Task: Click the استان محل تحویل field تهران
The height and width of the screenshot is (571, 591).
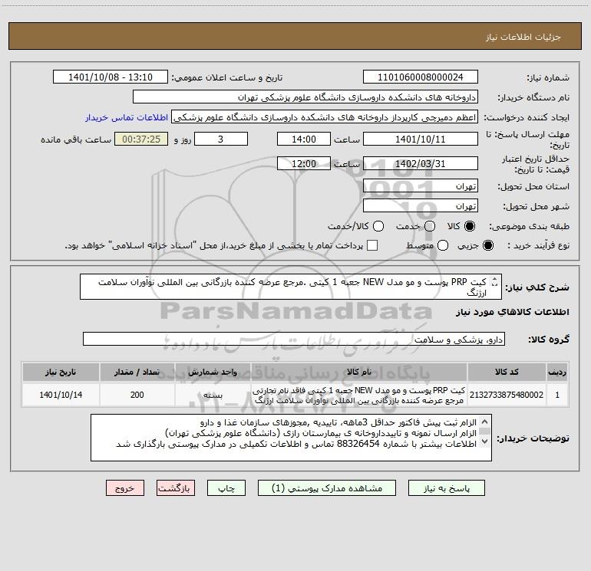Action: point(421,186)
